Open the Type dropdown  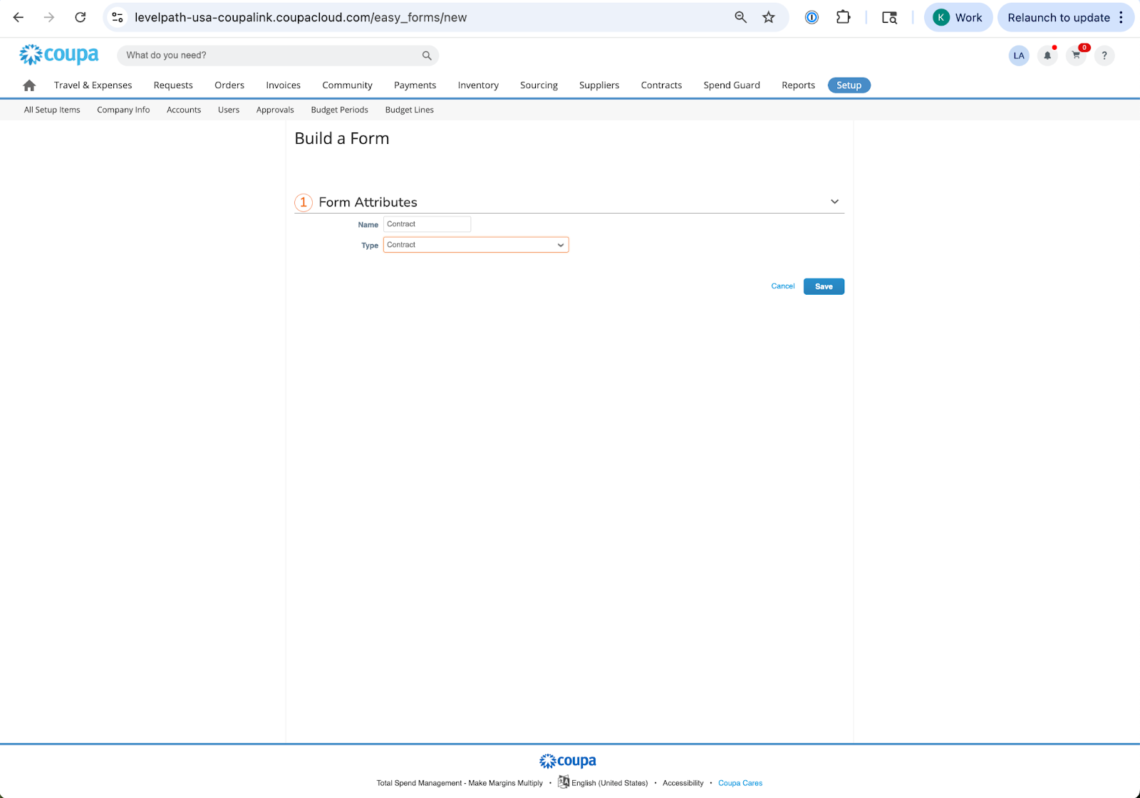pos(475,245)
